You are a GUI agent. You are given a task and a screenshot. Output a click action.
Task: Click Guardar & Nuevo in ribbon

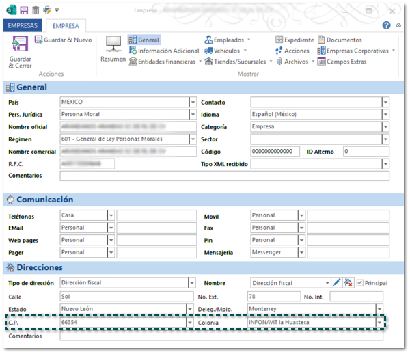(x=63, y=40)
